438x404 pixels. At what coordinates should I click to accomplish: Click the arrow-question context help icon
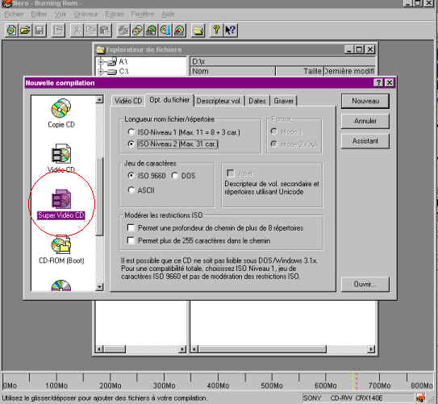pyautogui.click(x=231, y=30)
